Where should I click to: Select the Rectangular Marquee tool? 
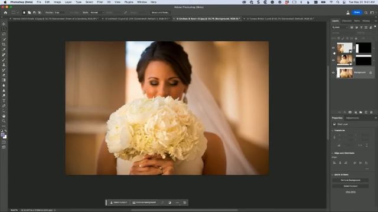point(4,29)
